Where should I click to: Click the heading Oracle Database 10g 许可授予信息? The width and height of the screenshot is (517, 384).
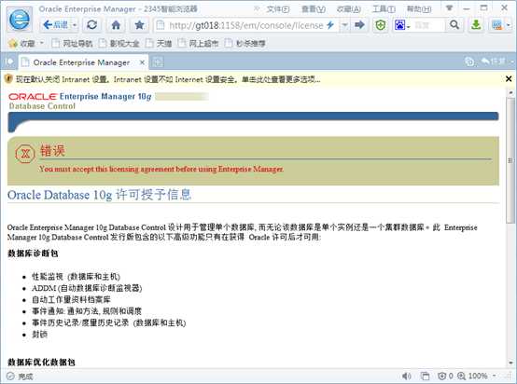point(99,195)
